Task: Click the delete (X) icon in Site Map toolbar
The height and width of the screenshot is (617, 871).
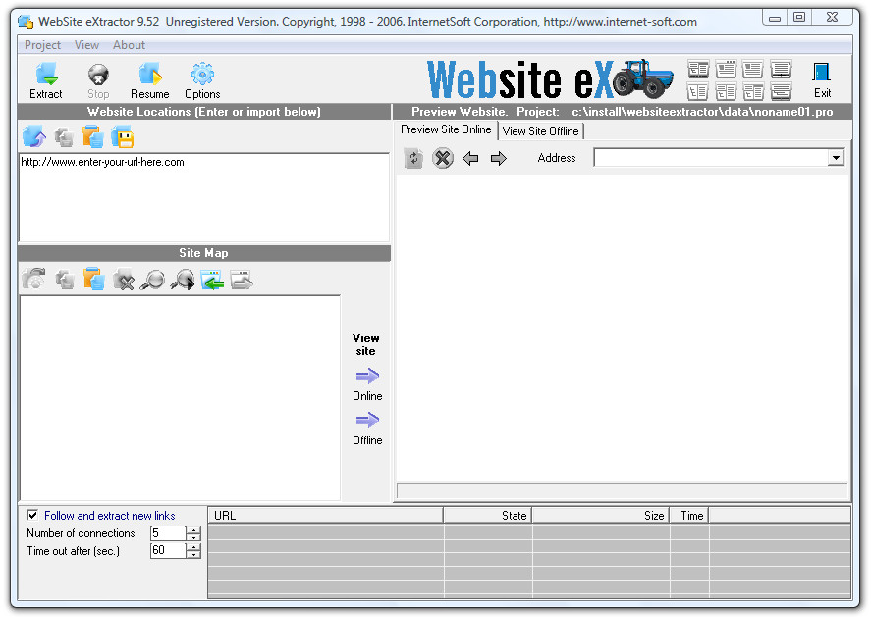Action: coord(124,280)
